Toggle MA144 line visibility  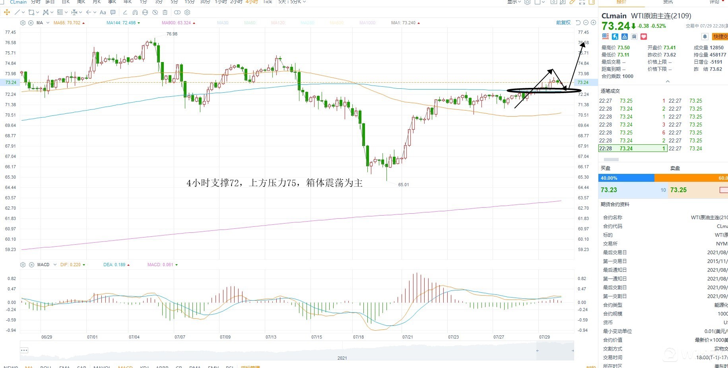pos(123,23)
